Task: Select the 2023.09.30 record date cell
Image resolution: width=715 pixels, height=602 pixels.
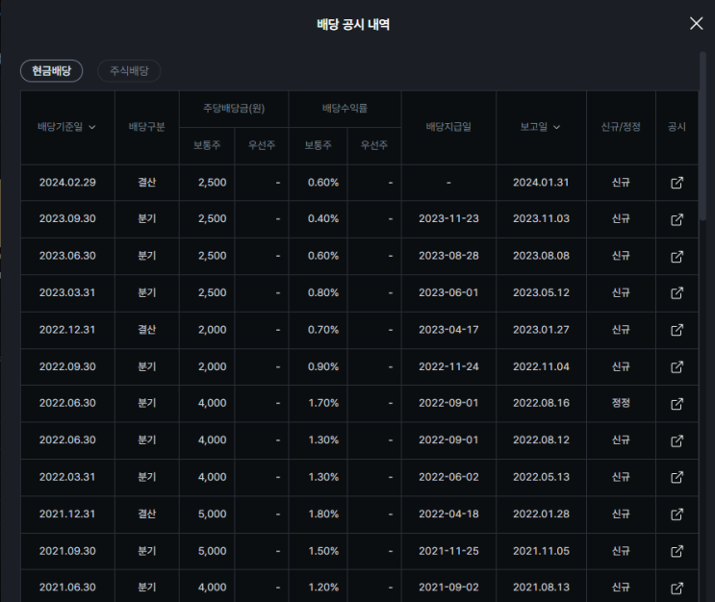Action: coord(67,218)
